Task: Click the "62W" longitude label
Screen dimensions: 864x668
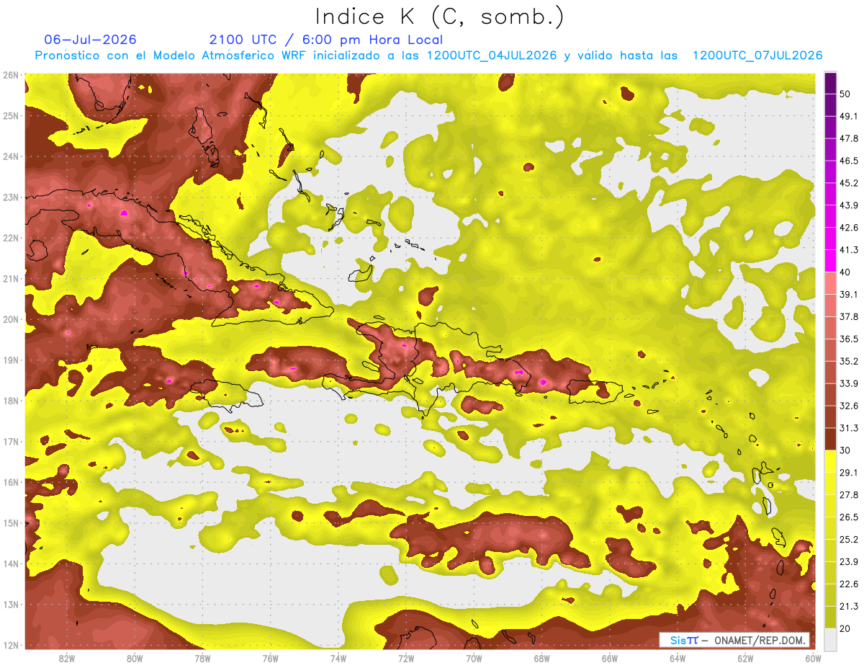Action: (x=745, y=659)
